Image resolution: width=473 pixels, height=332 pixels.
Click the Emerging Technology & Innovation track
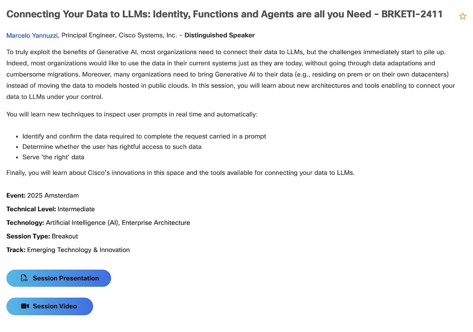[79, 250]
